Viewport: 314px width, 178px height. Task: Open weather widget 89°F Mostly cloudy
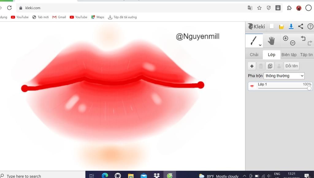coord(219,176)
